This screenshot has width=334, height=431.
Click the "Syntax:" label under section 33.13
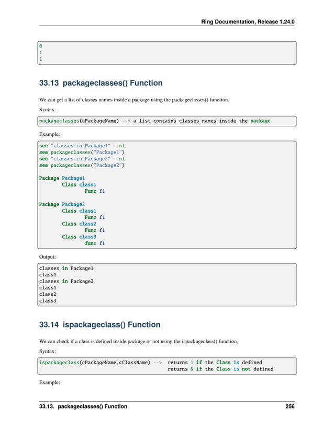pyautogui.click(x=47, y=110)
